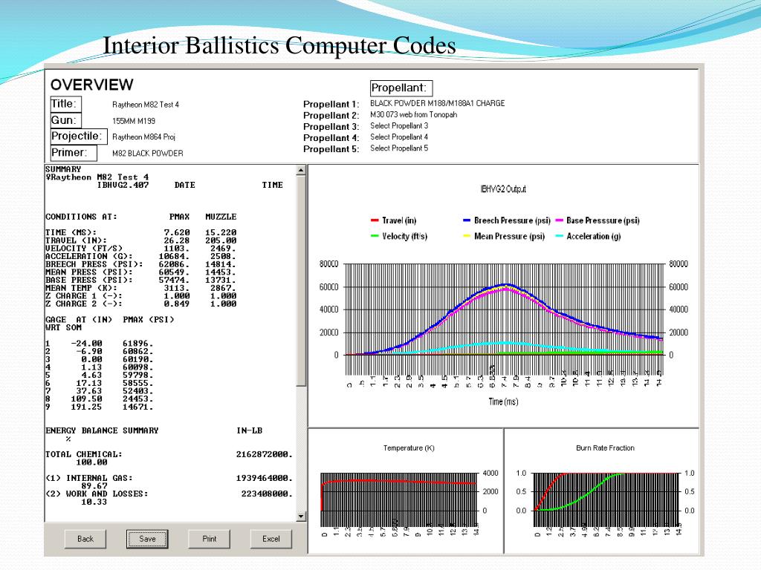Click the pressure curve peak in main chart
Viewport: 761px width, 570px height.
[x=505, y=285]
